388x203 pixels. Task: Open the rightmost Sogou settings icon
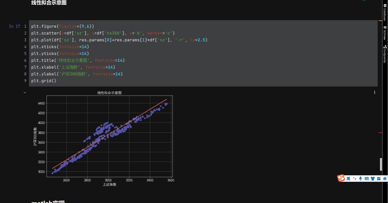tap(385, 179)
